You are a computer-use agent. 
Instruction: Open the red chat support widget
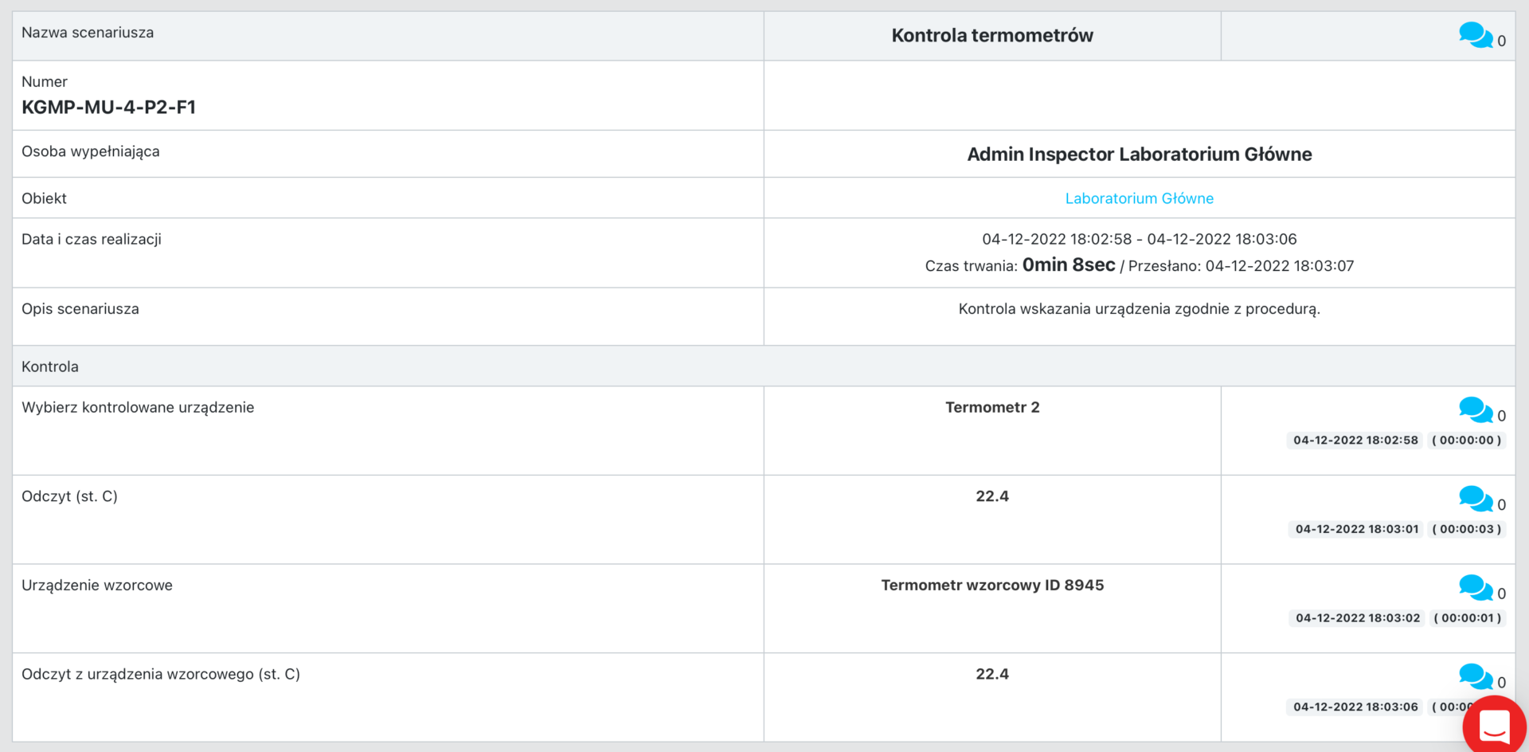tap(1494, 726)
